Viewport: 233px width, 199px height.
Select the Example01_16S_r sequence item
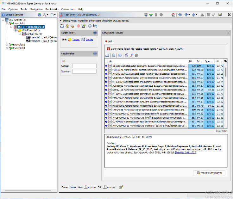click(43, 37)
